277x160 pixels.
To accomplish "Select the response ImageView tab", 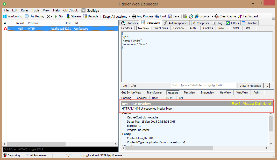I will 208,92.
